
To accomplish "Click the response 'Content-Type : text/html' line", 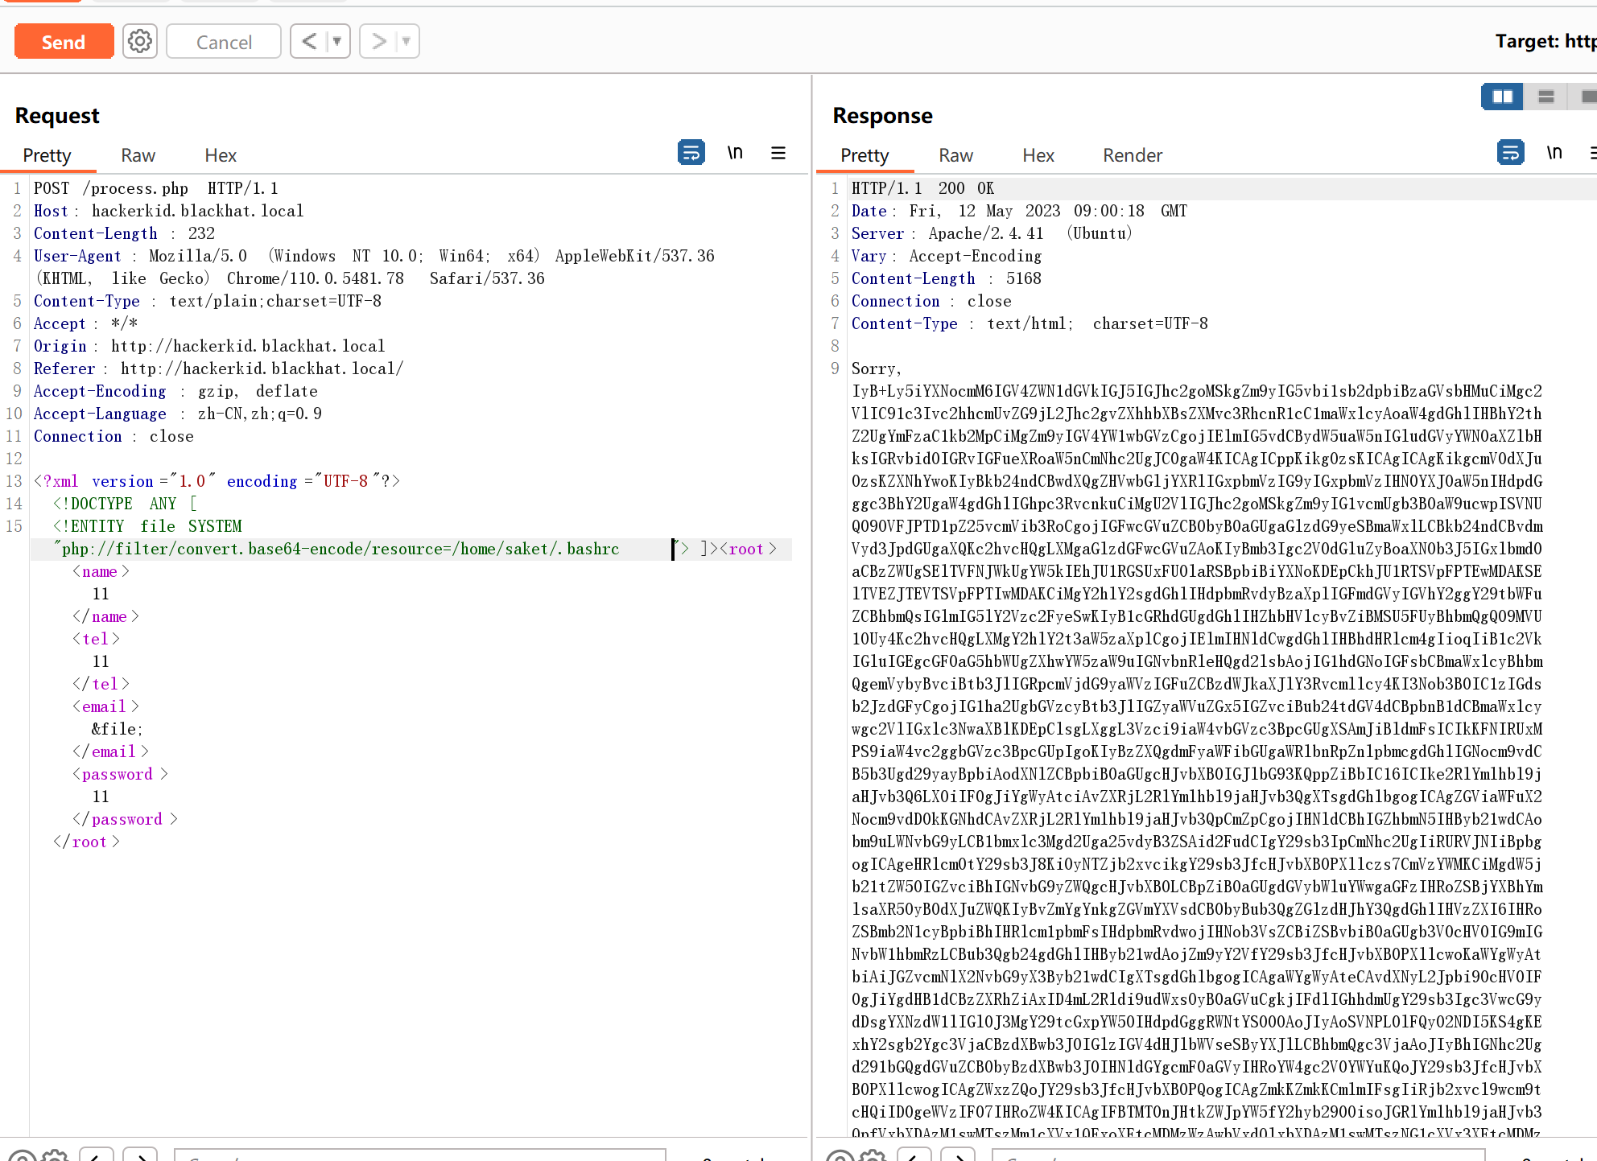I will [x=1030, y=323].
